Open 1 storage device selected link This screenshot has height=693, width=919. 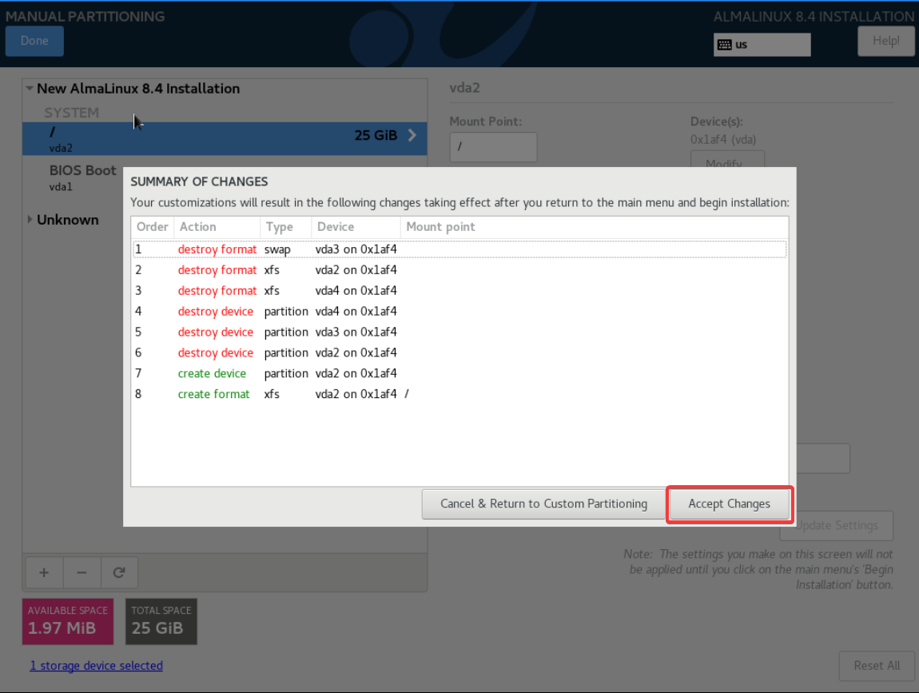click(x=96, y=666)
